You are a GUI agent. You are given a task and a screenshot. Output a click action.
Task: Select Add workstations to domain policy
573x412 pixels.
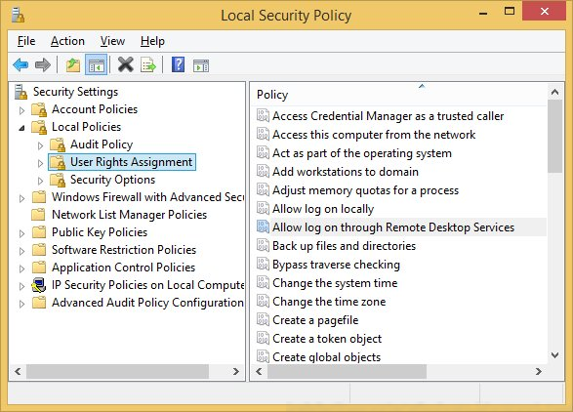pyautogui.click(x=346, y=172)
